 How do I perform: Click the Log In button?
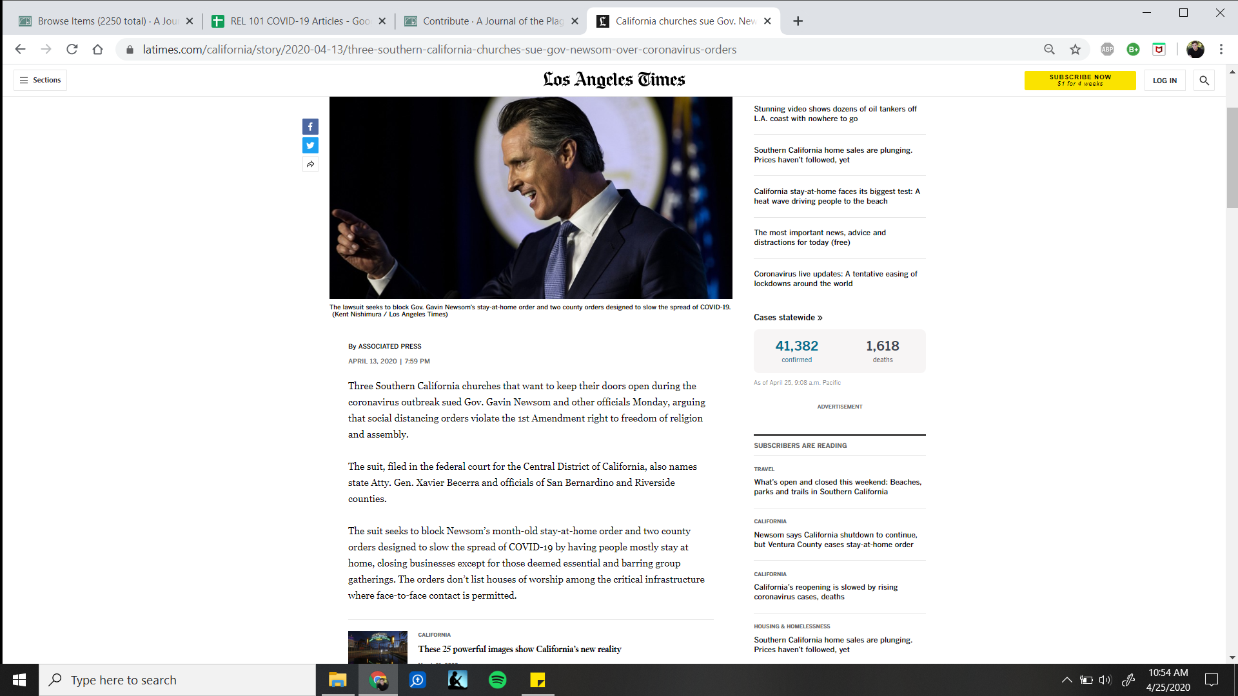pos(1164,81)
